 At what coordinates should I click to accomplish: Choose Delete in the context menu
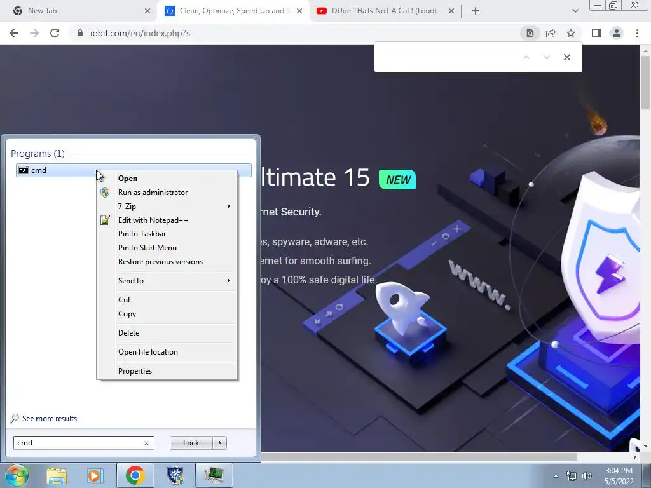pos(128,333)
